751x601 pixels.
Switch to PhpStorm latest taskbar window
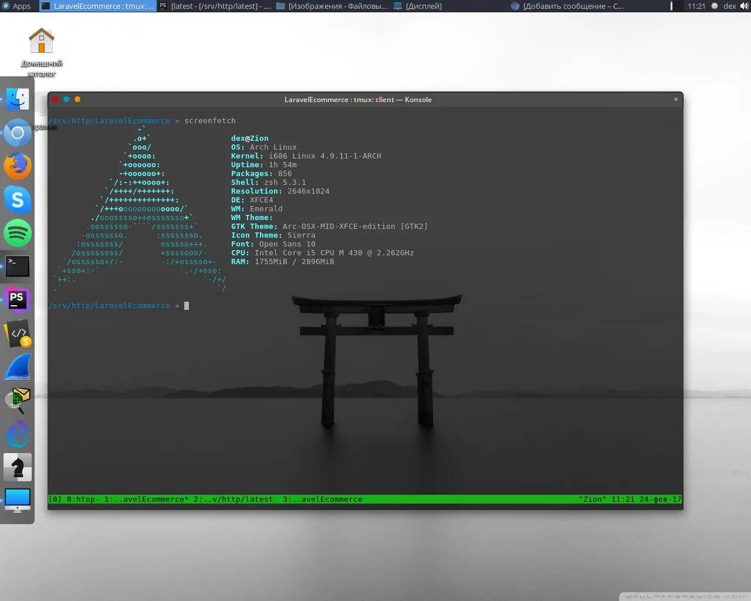tap(215, 6)
